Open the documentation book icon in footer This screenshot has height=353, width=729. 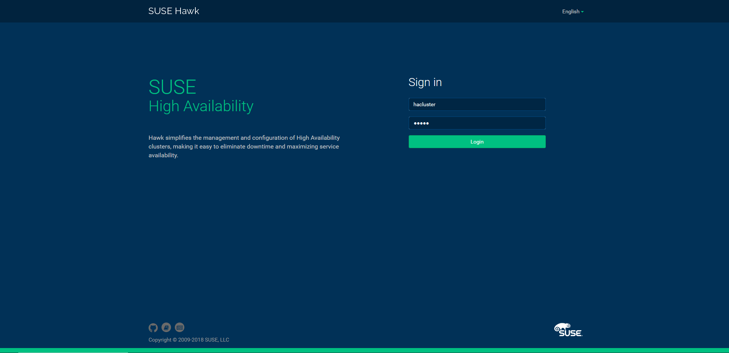[166, 327]
